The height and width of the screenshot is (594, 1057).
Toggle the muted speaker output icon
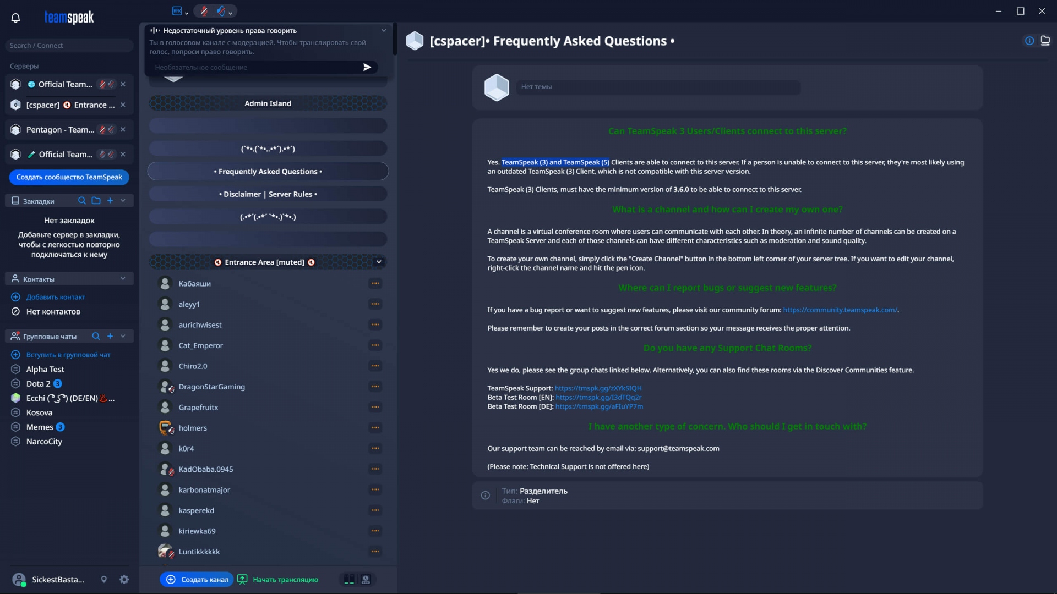221,11
